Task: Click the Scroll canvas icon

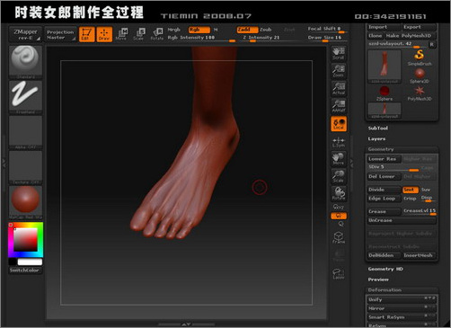Action: pyautogui.click(x=339, y=53)
